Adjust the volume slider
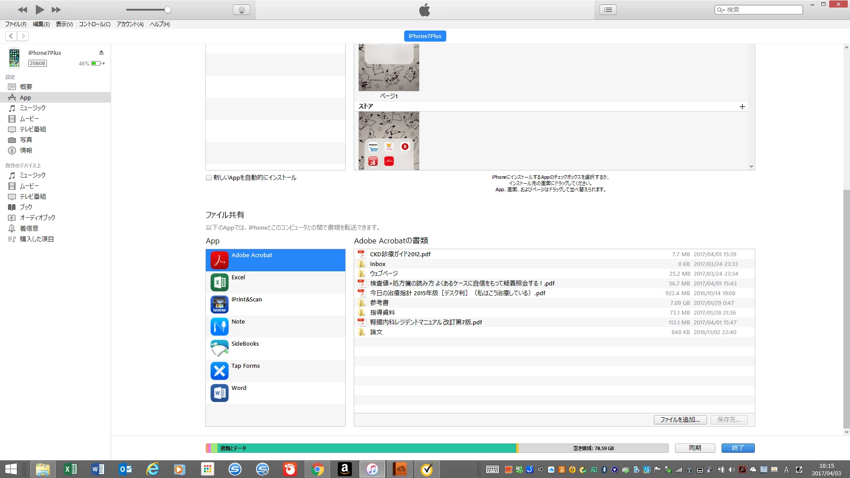The width and height of the screenshot is (850, 478). 167,10
